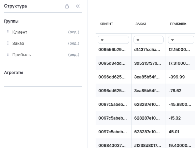This screenshot has width=195, height=148.
Task: Click the drag handle beside Прибыль
Action: pos(8,54)
